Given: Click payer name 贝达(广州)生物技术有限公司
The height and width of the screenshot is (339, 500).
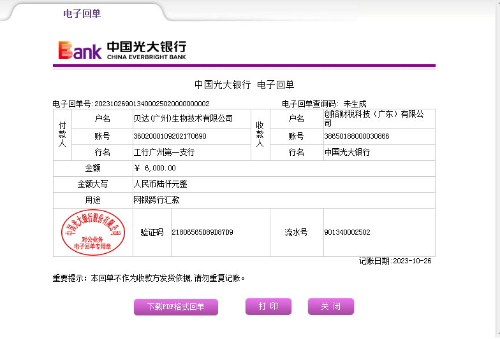Looking at the screenshot, I should [183, 118].
